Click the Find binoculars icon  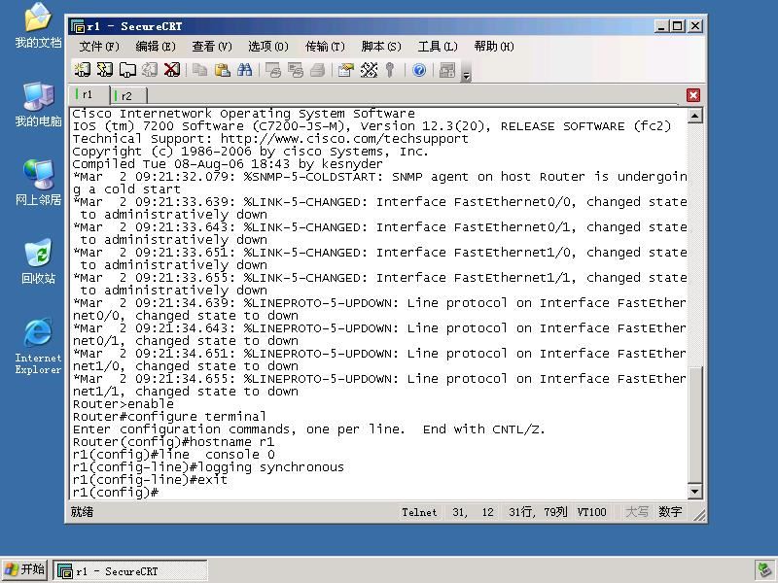[245, 70]
